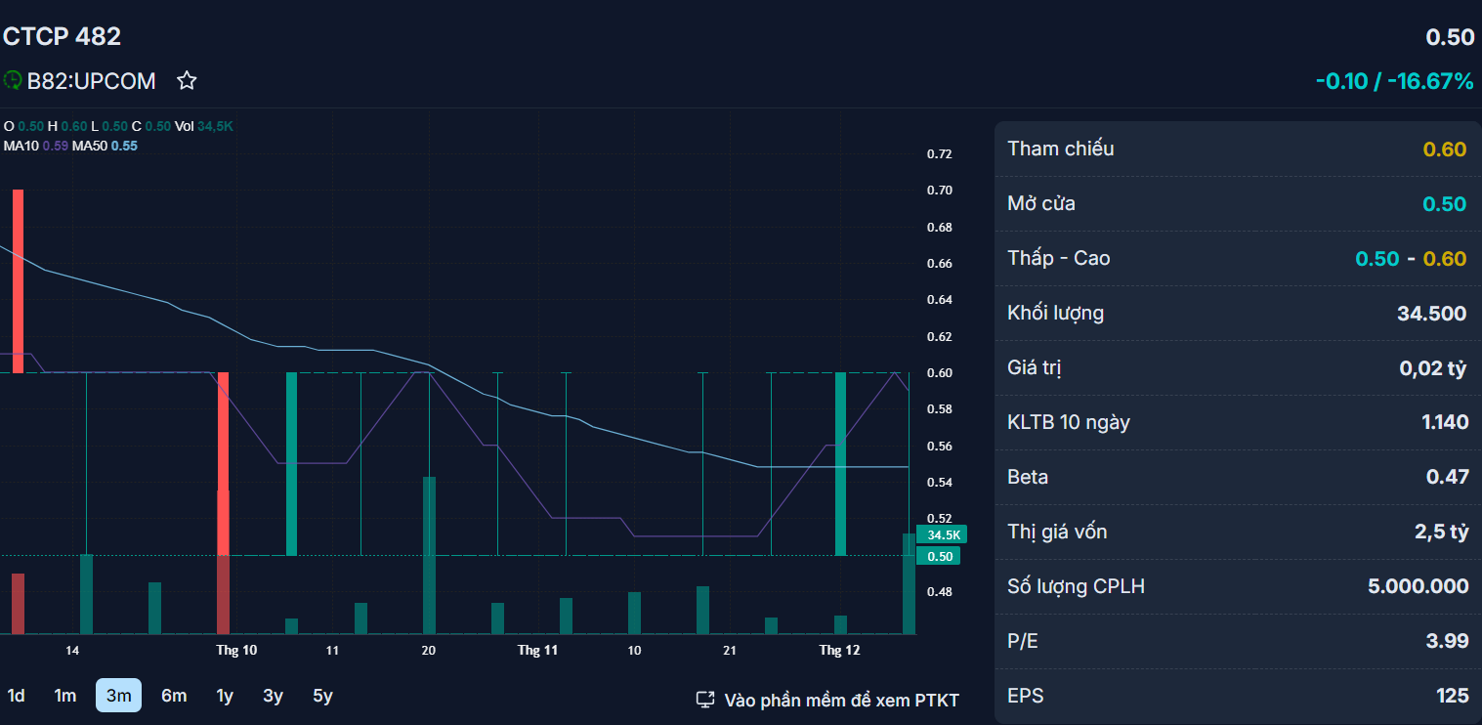Screen dimensions: 1482x725
Task: Switch chart to 1d timeframe
Action: tap(17, 696)
